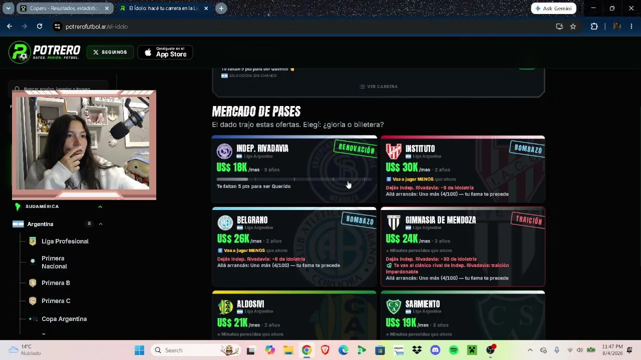Screen dimensions: 641x360
Task: Click the Ask Gemini button
Action: 553,8
